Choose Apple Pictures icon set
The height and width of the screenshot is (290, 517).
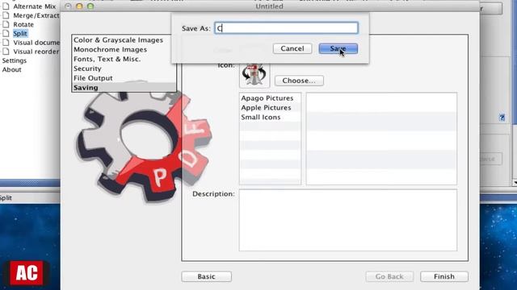(x=270, y=108)
